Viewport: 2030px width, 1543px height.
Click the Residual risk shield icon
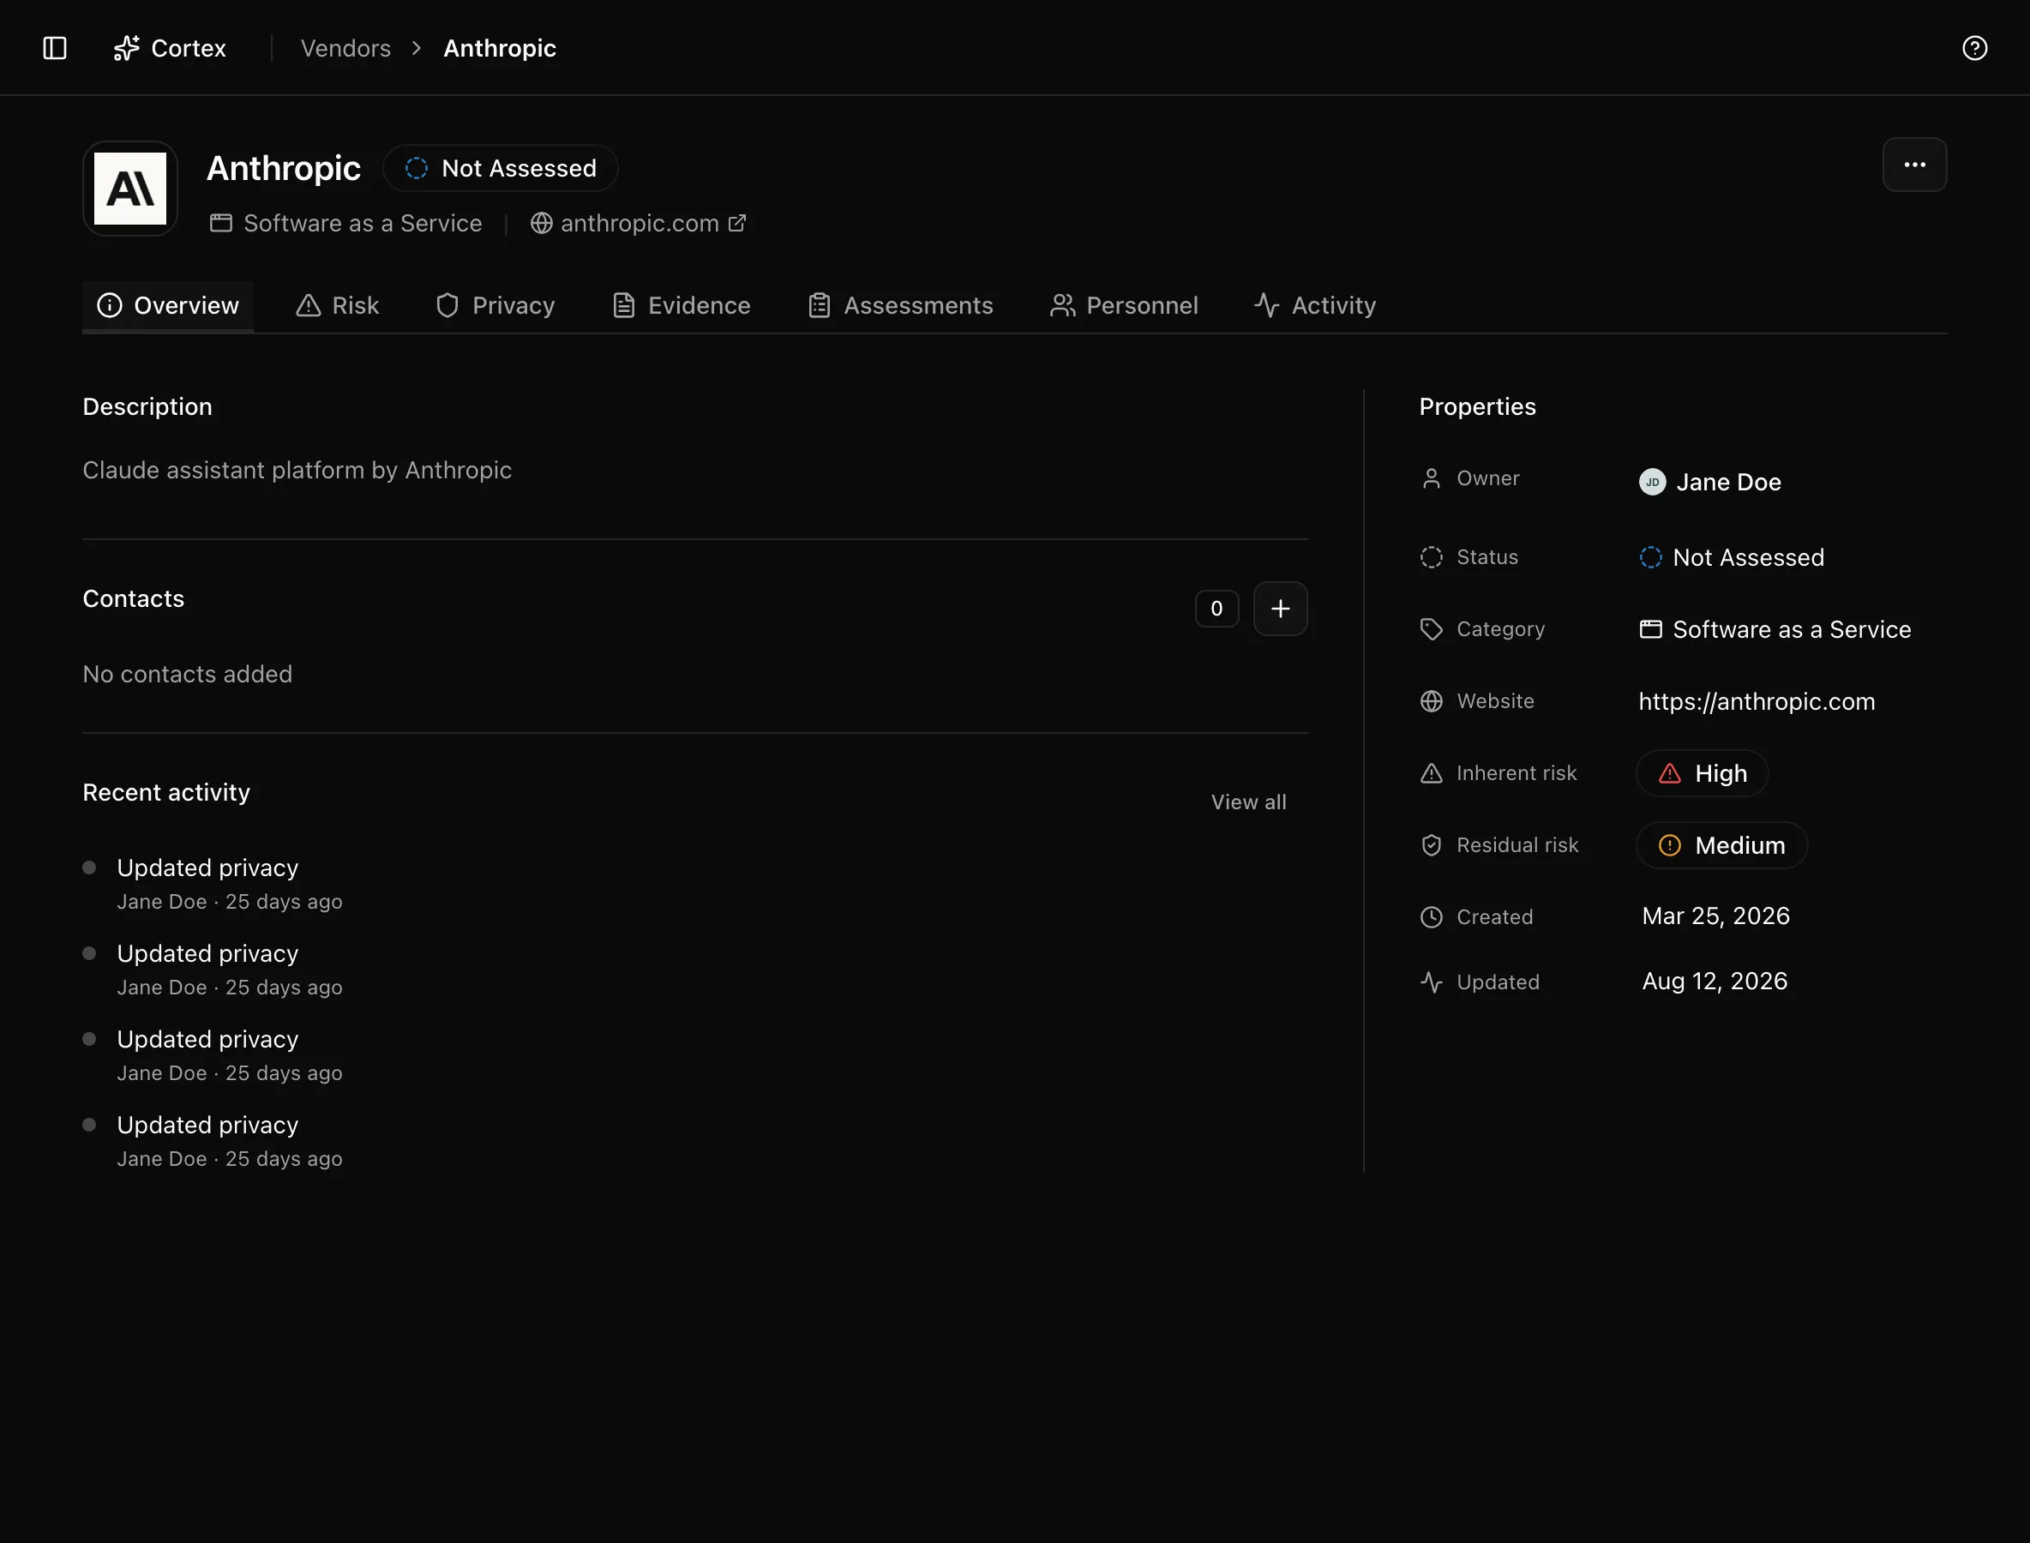[1431, 846]
